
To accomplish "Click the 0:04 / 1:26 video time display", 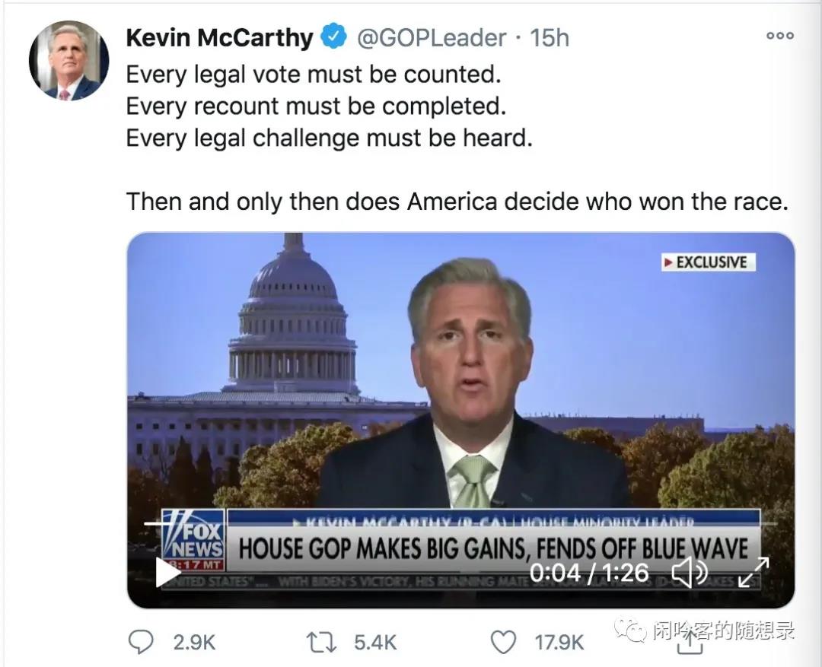I will click(588, 573).
